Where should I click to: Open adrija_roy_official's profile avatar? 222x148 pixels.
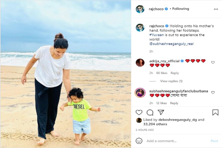tap(140, 63)
